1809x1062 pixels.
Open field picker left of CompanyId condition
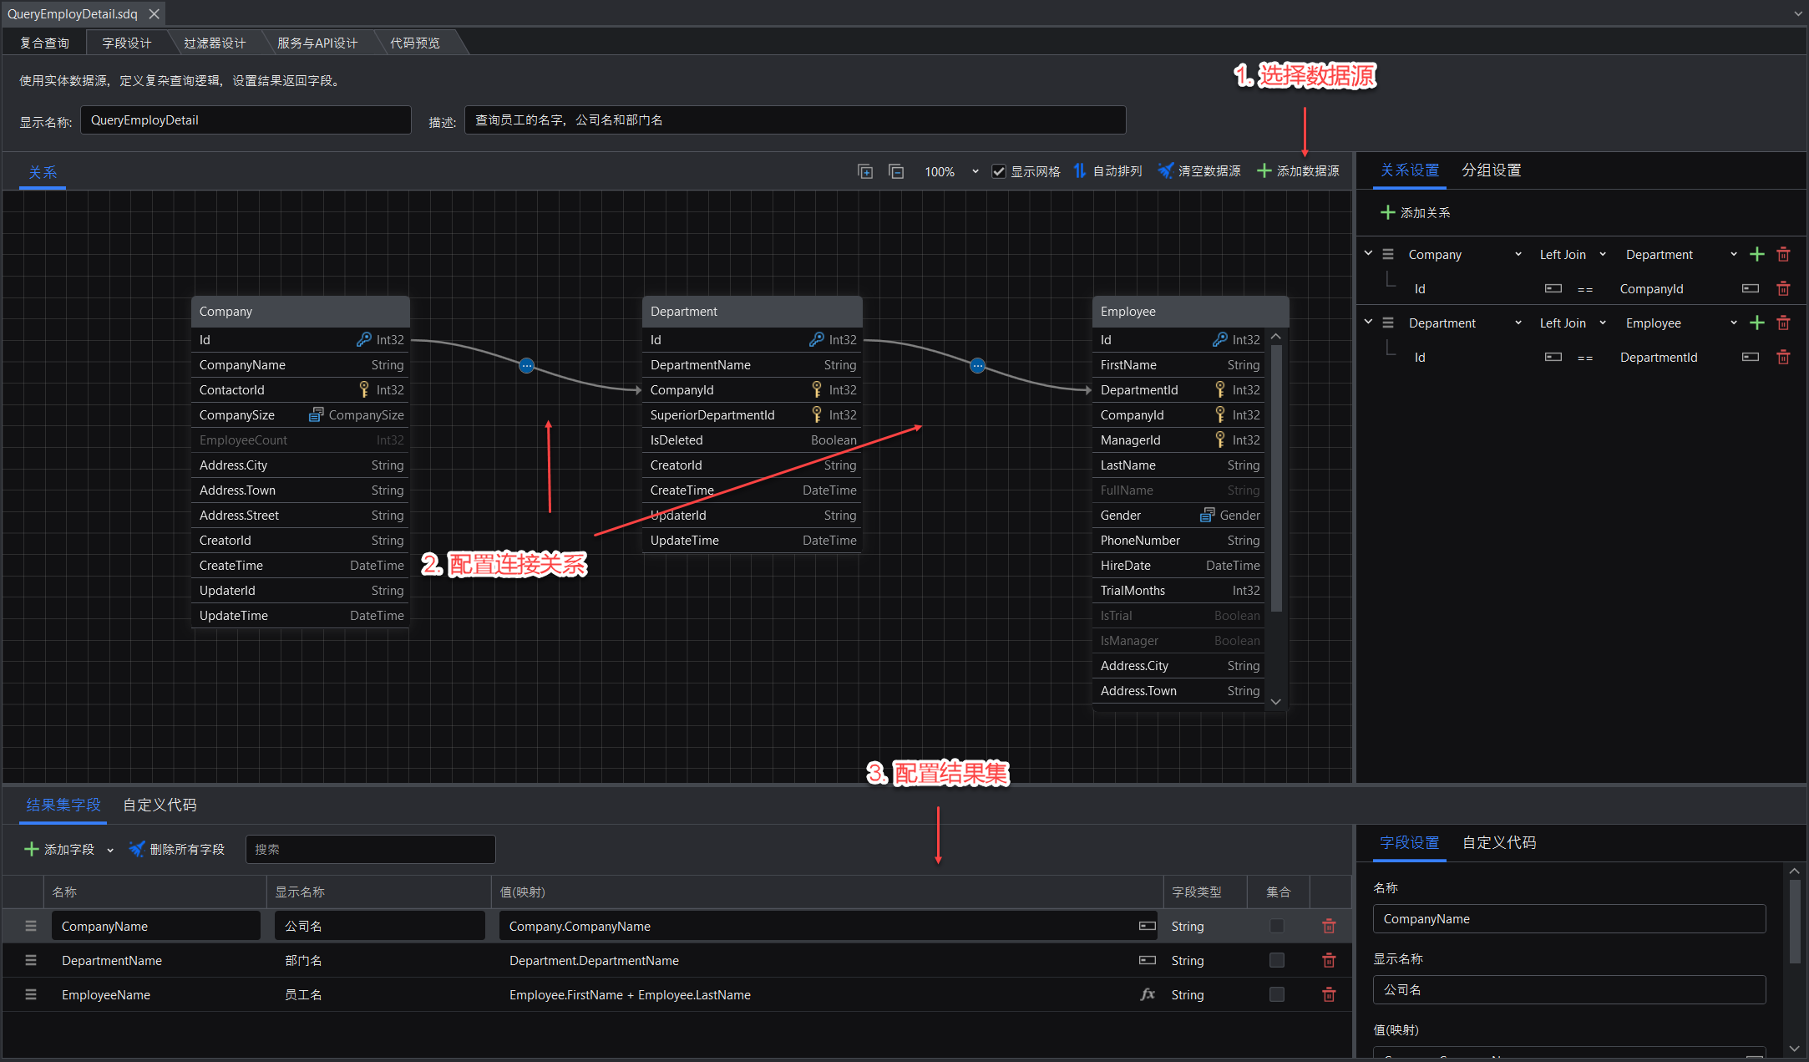1553,289
